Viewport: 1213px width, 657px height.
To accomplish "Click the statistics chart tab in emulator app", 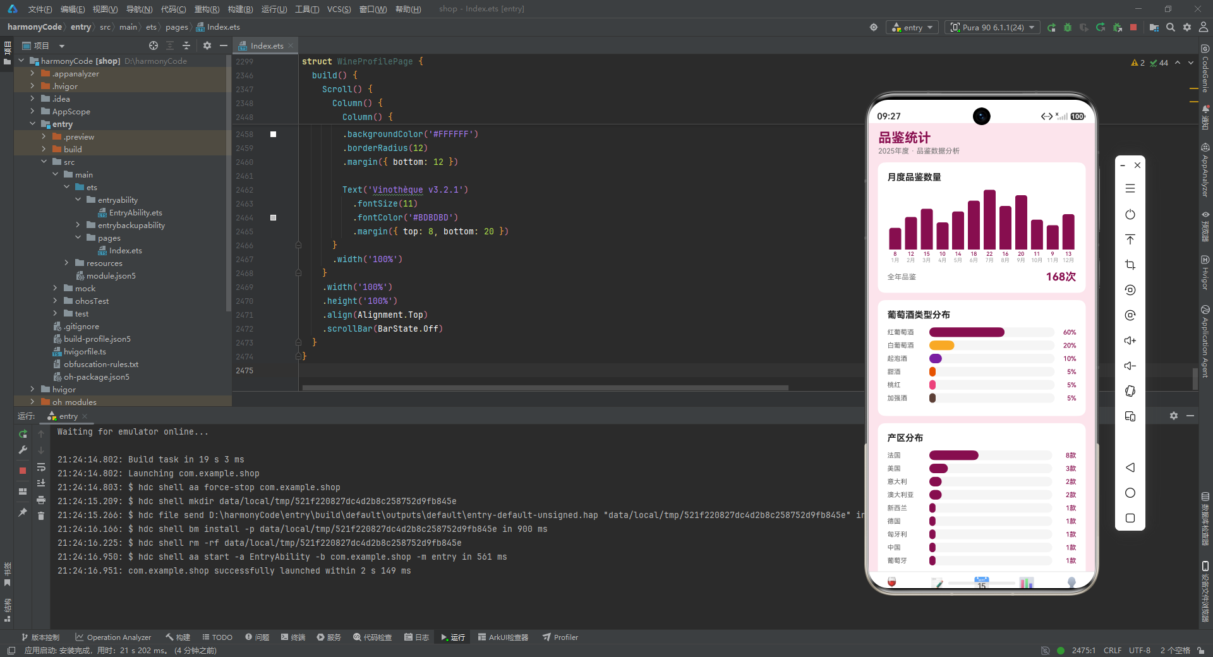I will pos(1027,582).
